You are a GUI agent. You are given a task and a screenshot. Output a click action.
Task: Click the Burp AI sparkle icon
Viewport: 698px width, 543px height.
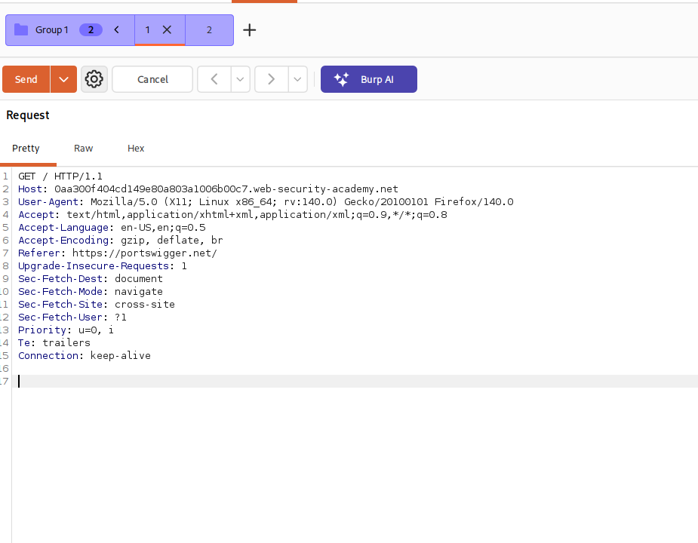click(341, 79)
